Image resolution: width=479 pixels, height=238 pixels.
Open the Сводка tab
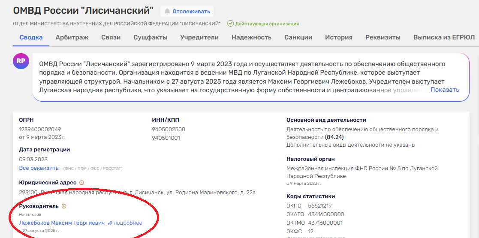[x=31, y=37]
